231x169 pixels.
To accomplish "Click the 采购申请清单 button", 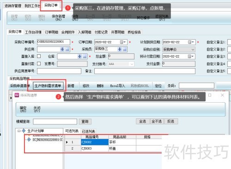I will (x=20, y=86).
